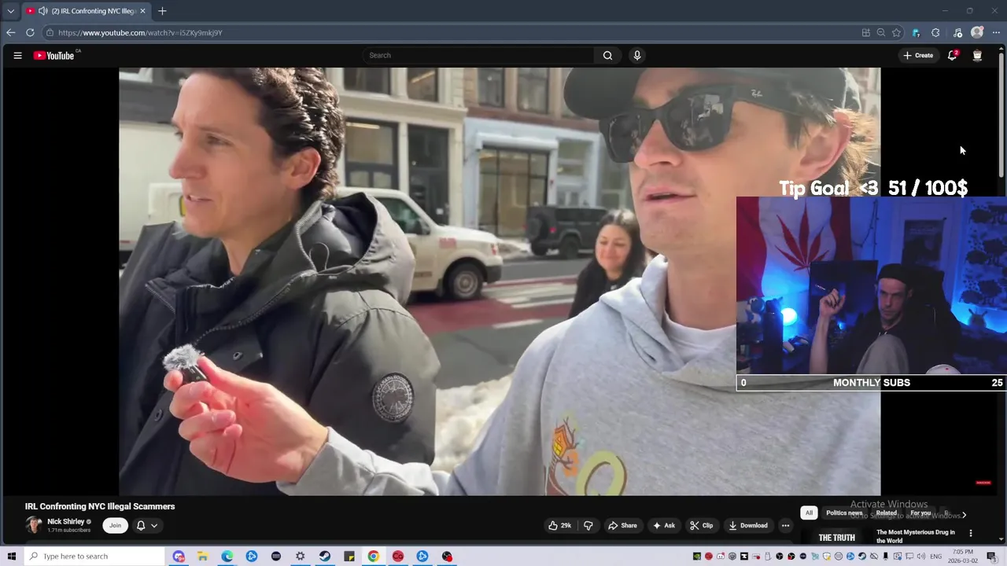Open options for The Most Mysterious Drug video
The image size is (1007, 566).
point(970,533)
